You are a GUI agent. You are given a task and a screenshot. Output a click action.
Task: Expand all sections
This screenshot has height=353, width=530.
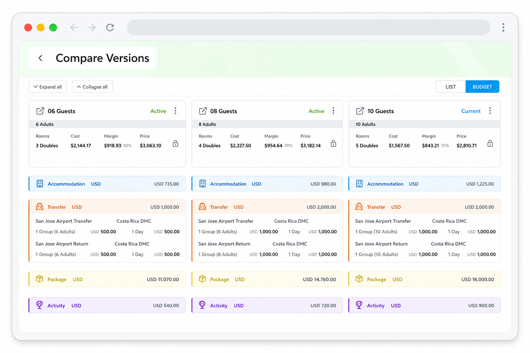48,87
